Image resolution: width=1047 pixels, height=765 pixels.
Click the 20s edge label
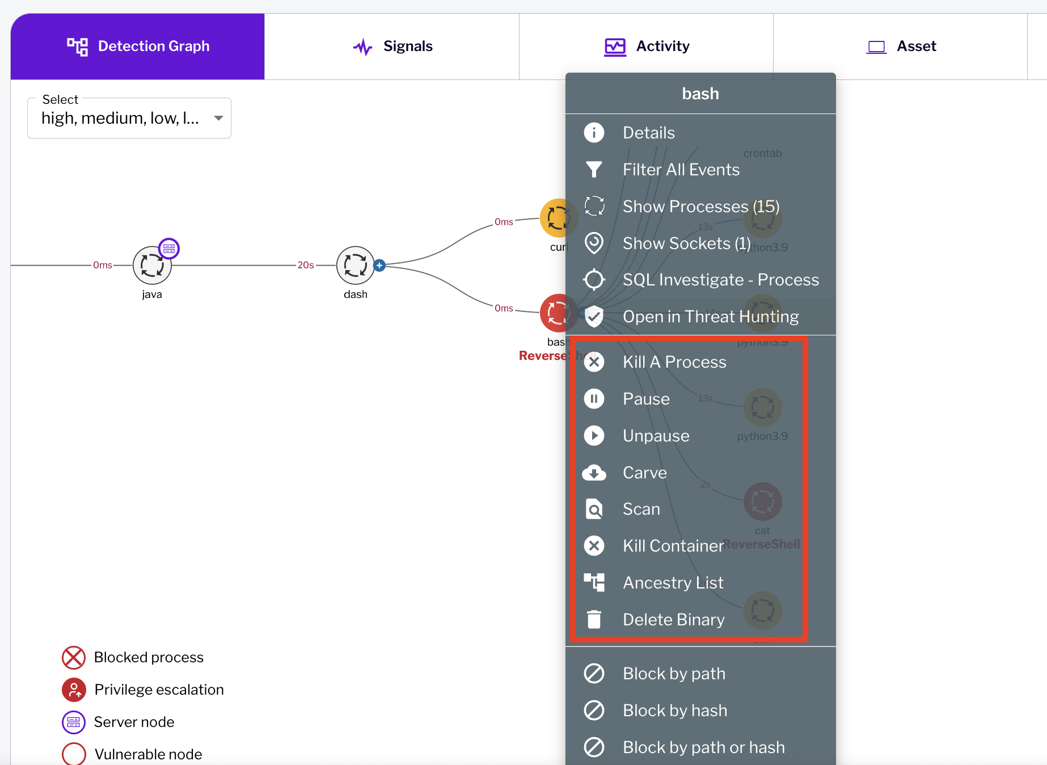coord(306,265)
